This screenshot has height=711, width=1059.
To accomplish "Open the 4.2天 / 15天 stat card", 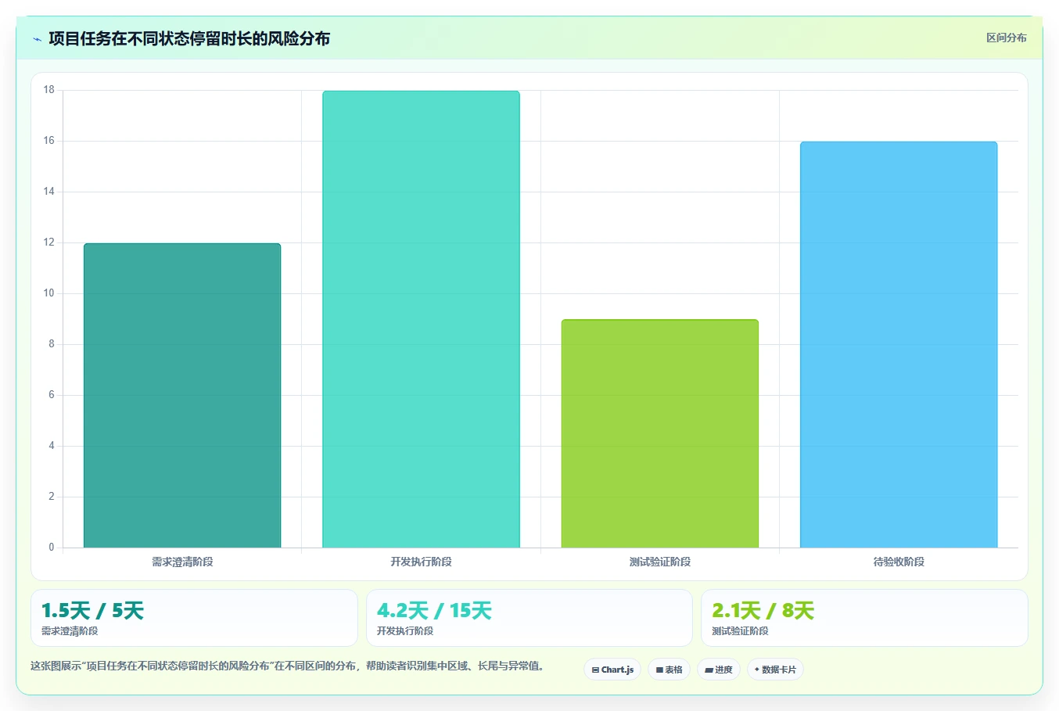I will click(x=529, y=618).
